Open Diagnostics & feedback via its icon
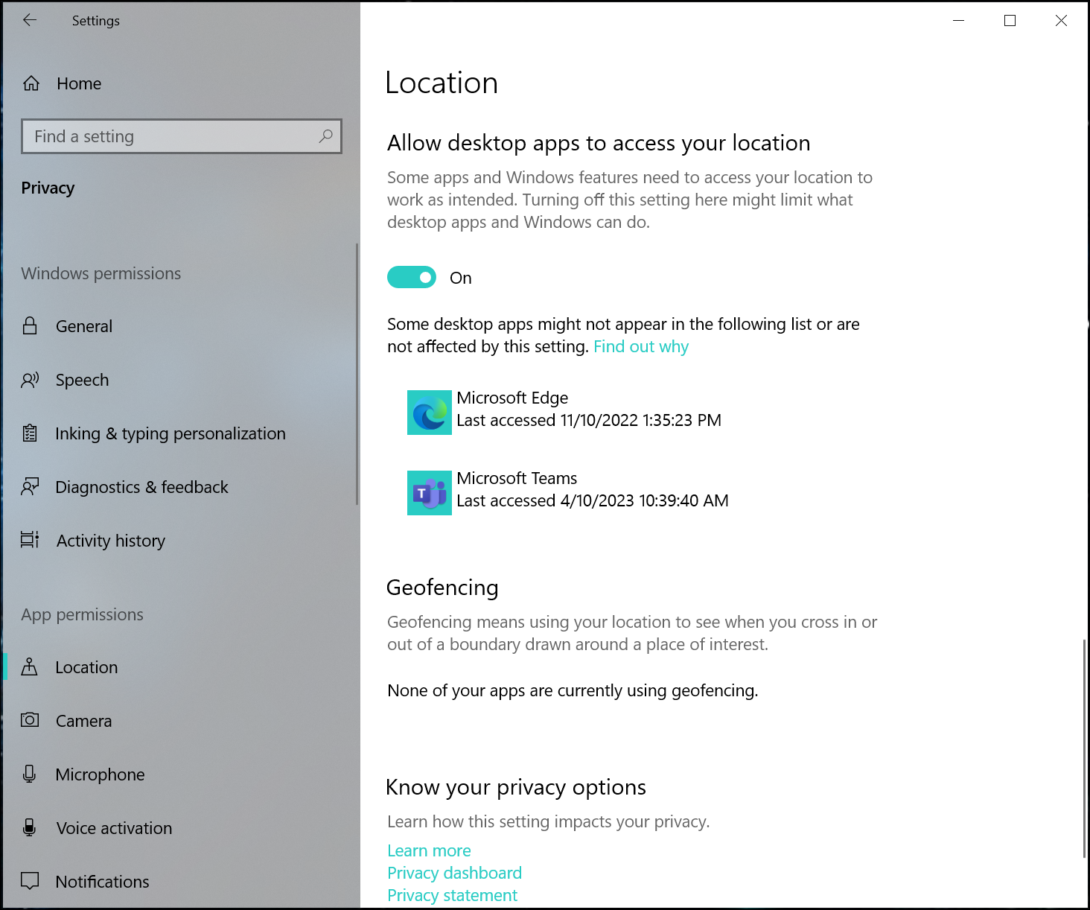The width and height of the screenshot is (1090, 910). pyautogui.click(x=30, y=486)
